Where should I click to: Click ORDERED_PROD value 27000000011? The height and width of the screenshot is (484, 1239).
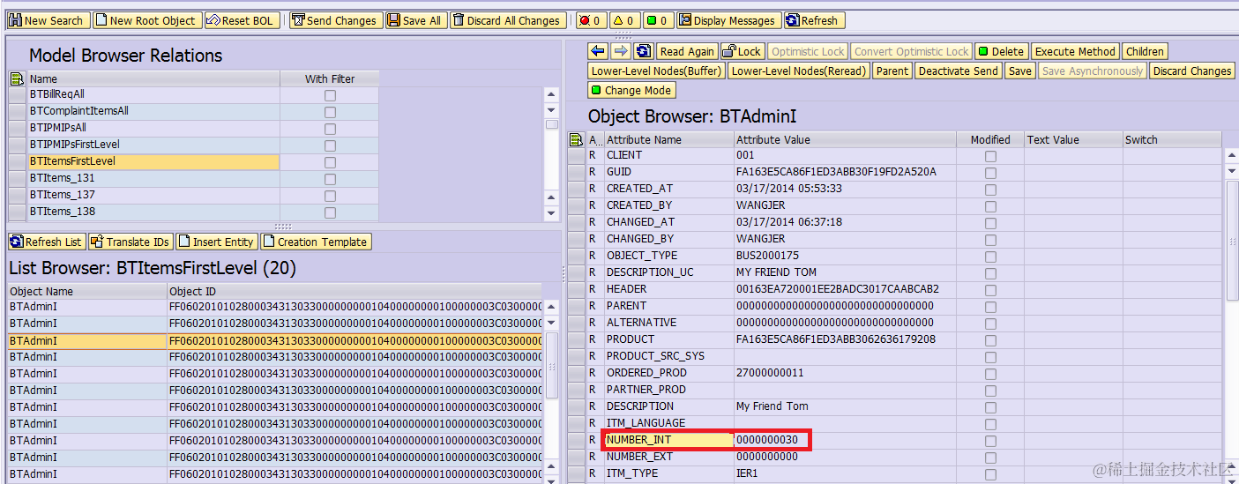770,373
